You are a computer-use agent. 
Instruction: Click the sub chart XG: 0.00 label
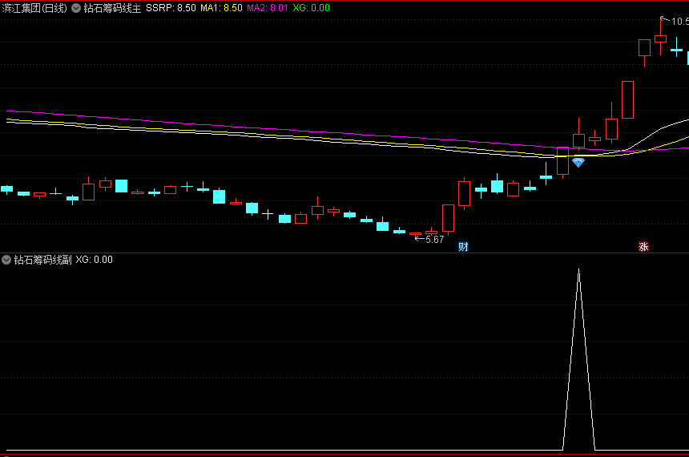(x=94, y=260)
